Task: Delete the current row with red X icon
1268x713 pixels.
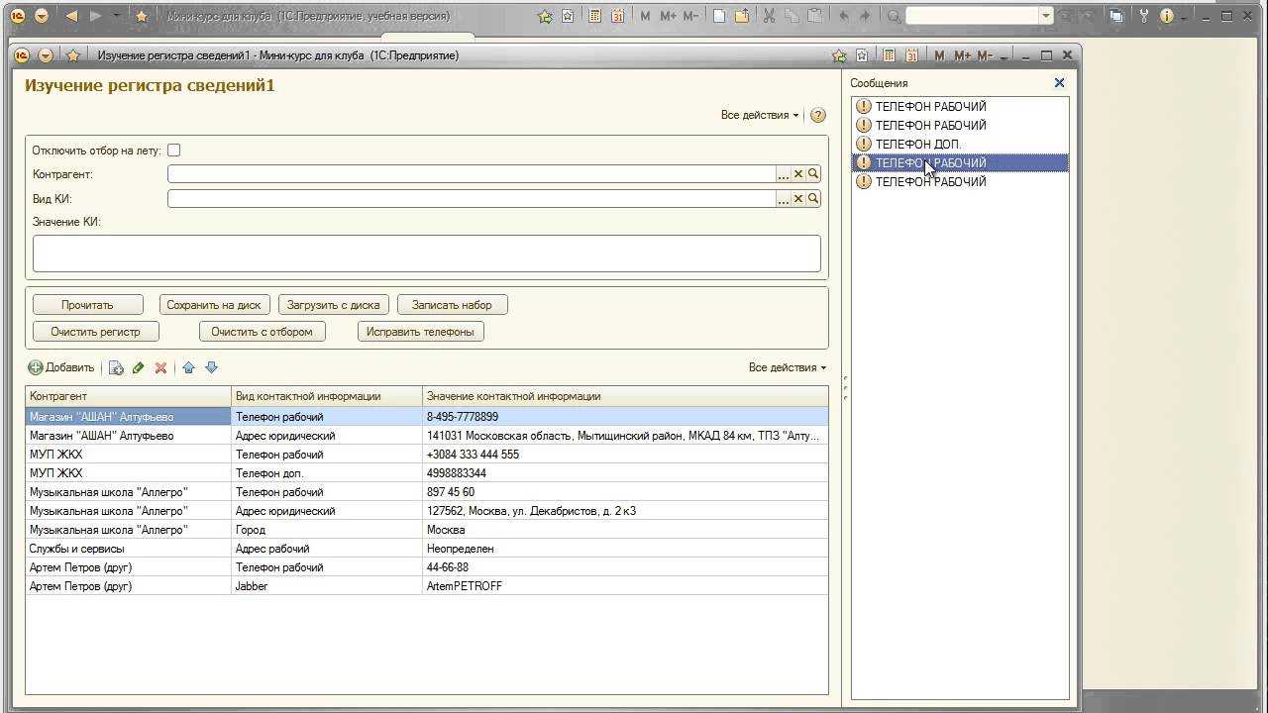Action: 160,367
